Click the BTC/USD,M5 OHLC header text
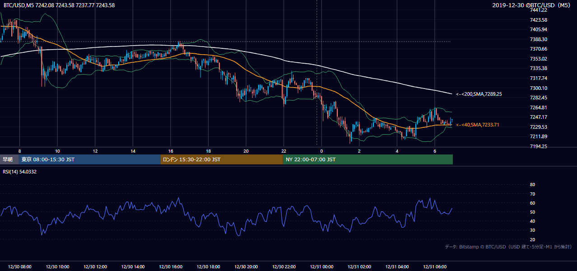Screen dimensions: 577x271 pyautogui.click(x=59, y=5)
